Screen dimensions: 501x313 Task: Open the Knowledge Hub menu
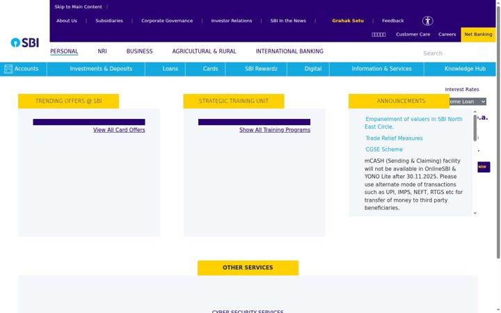click(465, 69)
